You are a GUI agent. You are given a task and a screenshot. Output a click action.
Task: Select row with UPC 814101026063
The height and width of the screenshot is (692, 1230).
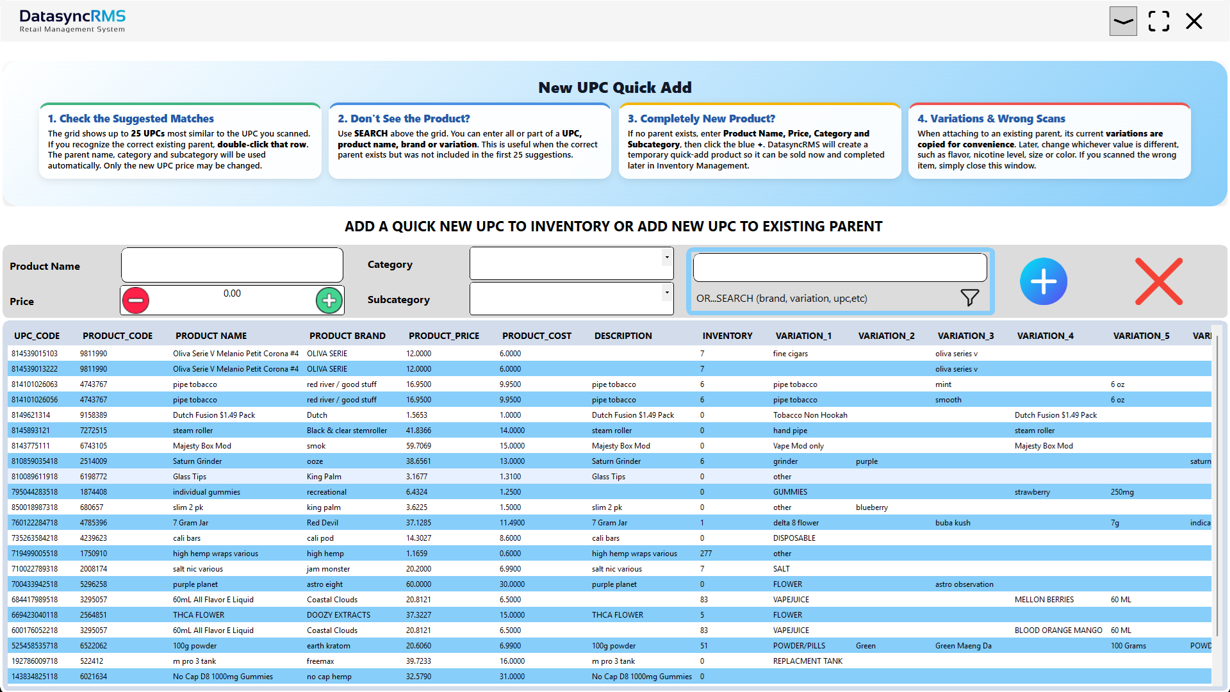click(609, 384)
